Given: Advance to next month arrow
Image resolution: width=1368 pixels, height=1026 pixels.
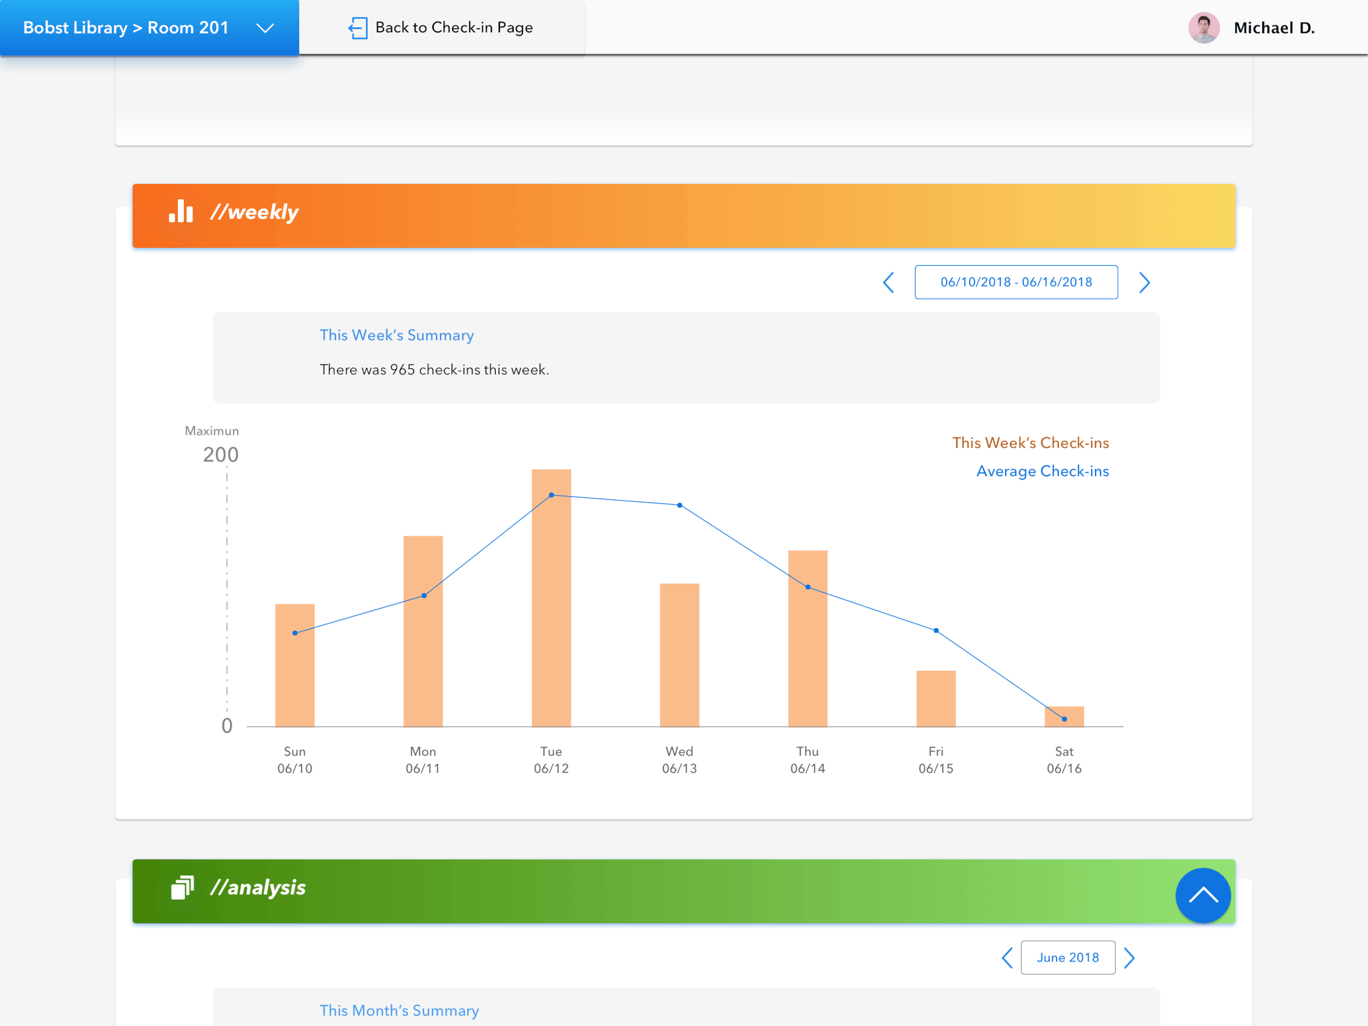Looking at the screenshot, I should (1129, 958).
